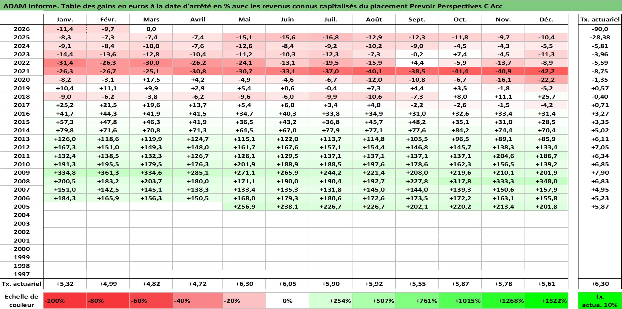
Task: Click the +761% green swatch
Action: 417,301
